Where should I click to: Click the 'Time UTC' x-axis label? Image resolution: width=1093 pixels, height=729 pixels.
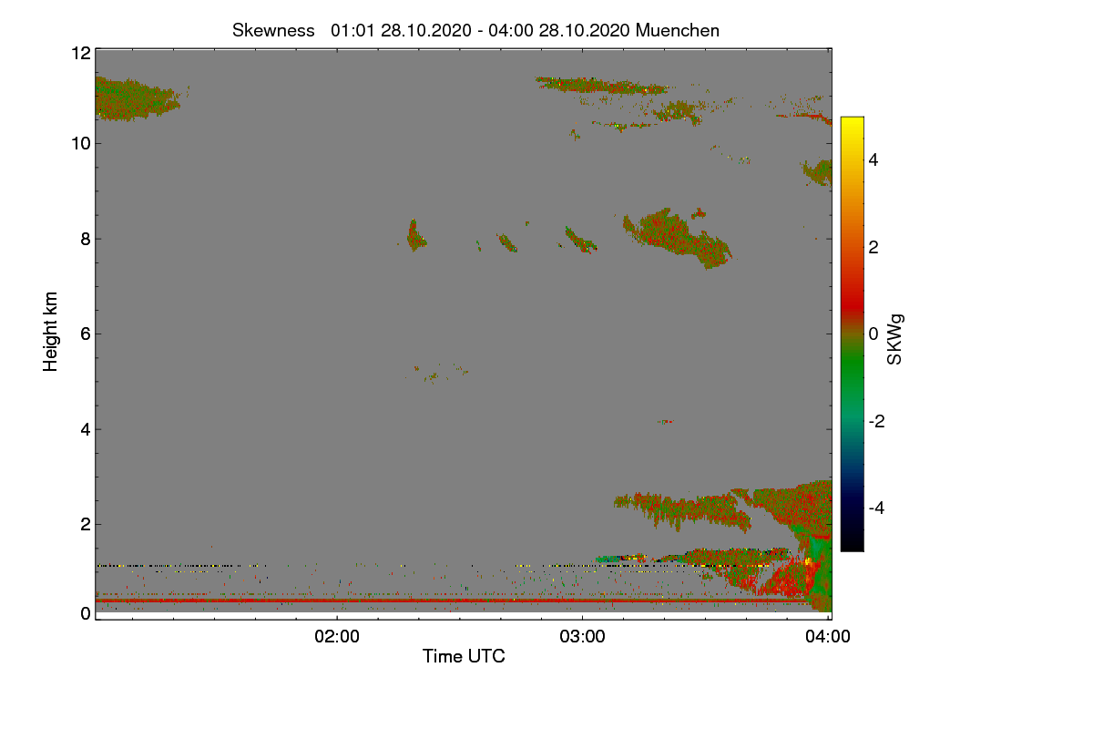(464, 656)
